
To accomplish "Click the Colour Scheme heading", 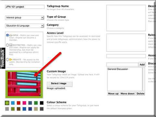I will coord(57,102).
